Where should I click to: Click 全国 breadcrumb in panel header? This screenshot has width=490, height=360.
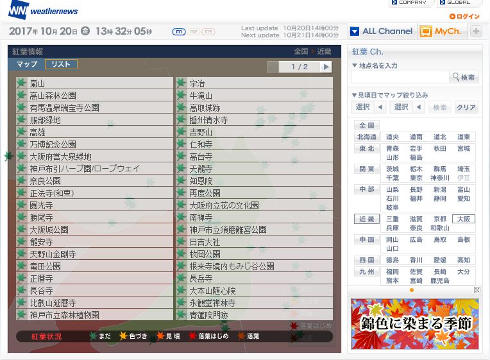(x=301, y=51)
